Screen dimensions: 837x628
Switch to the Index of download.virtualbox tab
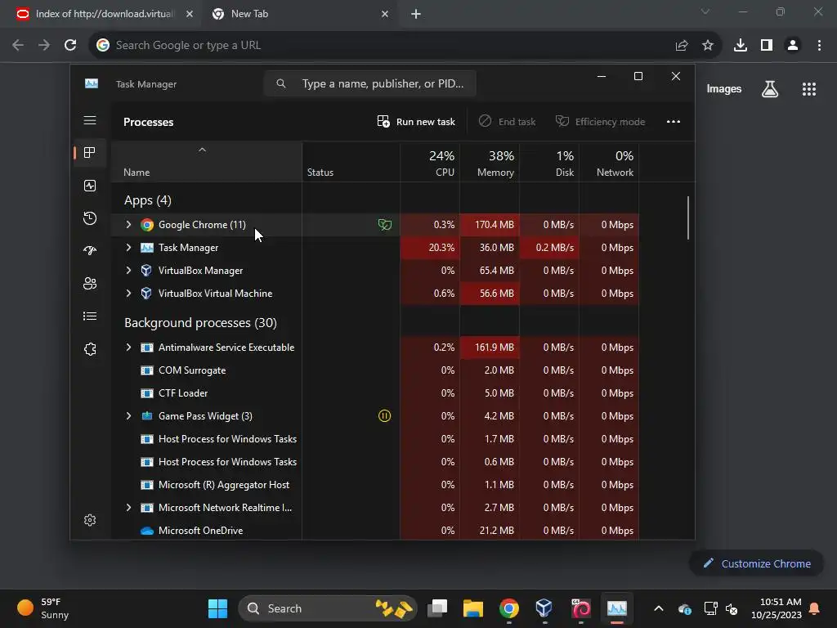pos(105,15)
